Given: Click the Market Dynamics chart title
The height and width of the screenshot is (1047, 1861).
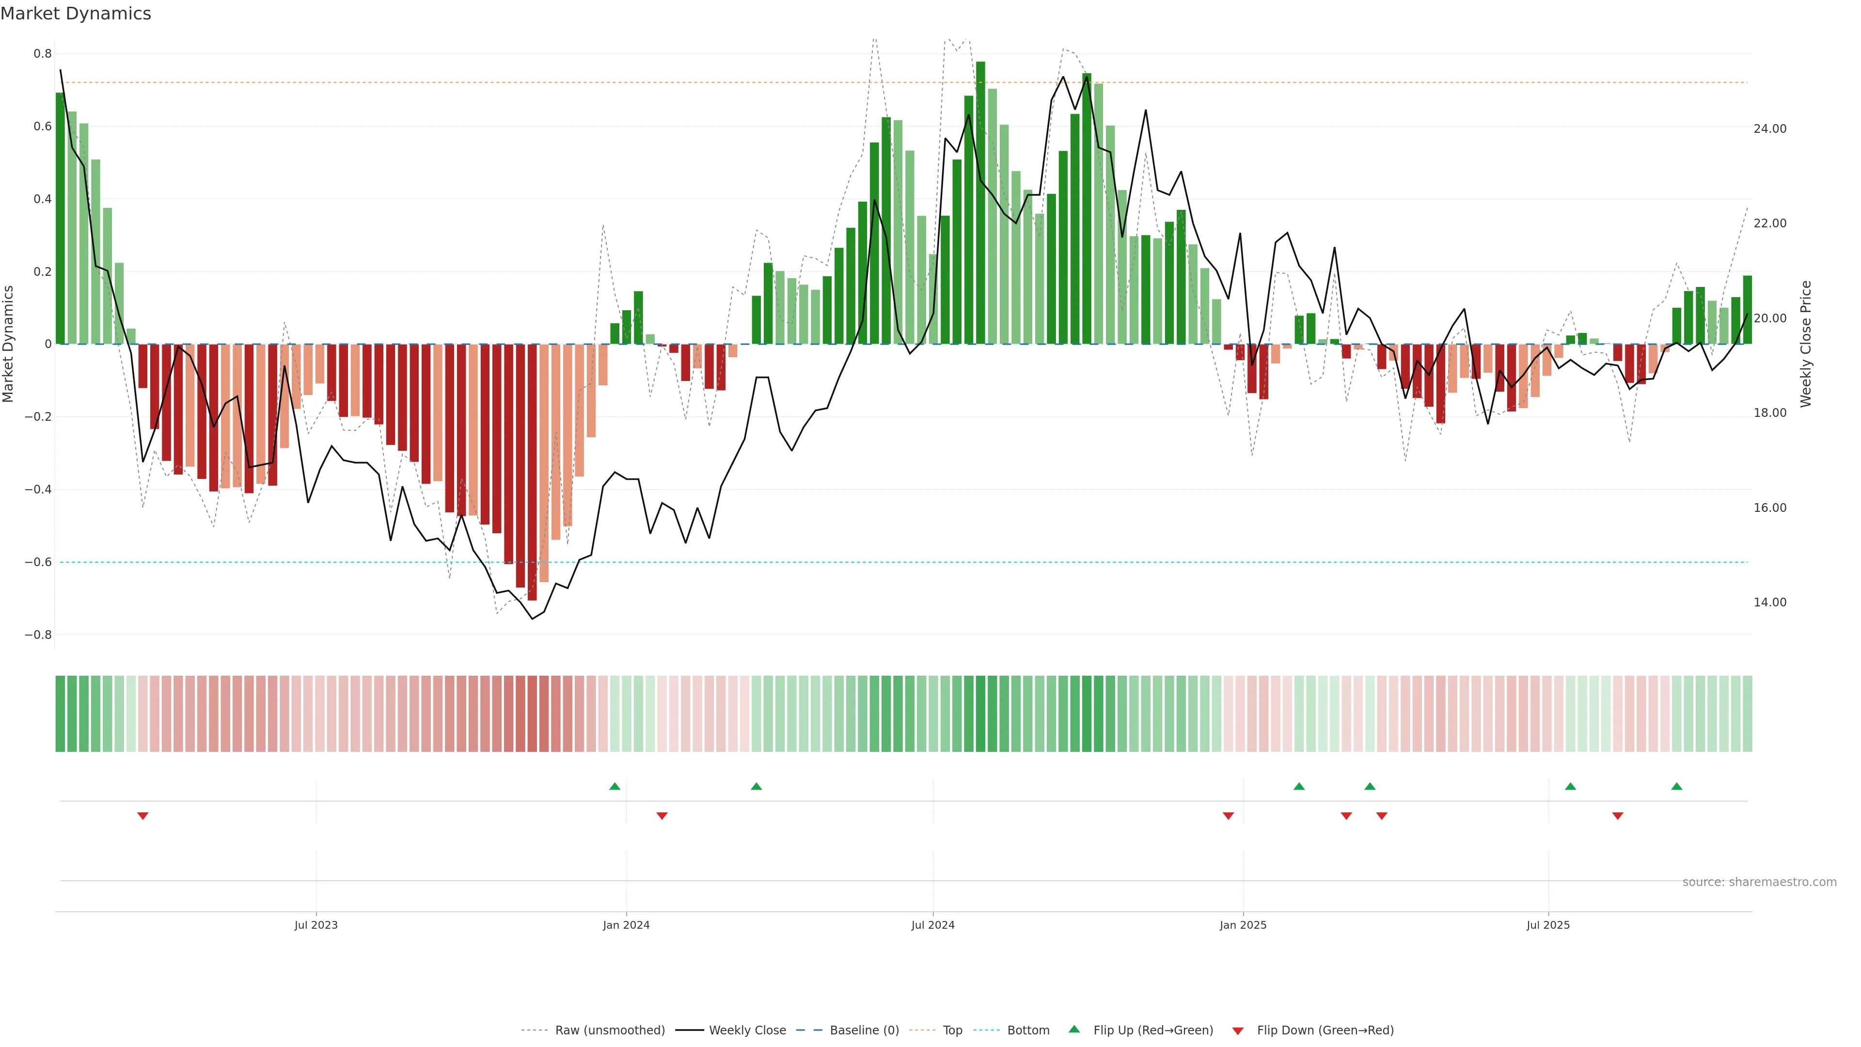Looking at the screenshot, I should pyautogui.click(x=76, y=14).
